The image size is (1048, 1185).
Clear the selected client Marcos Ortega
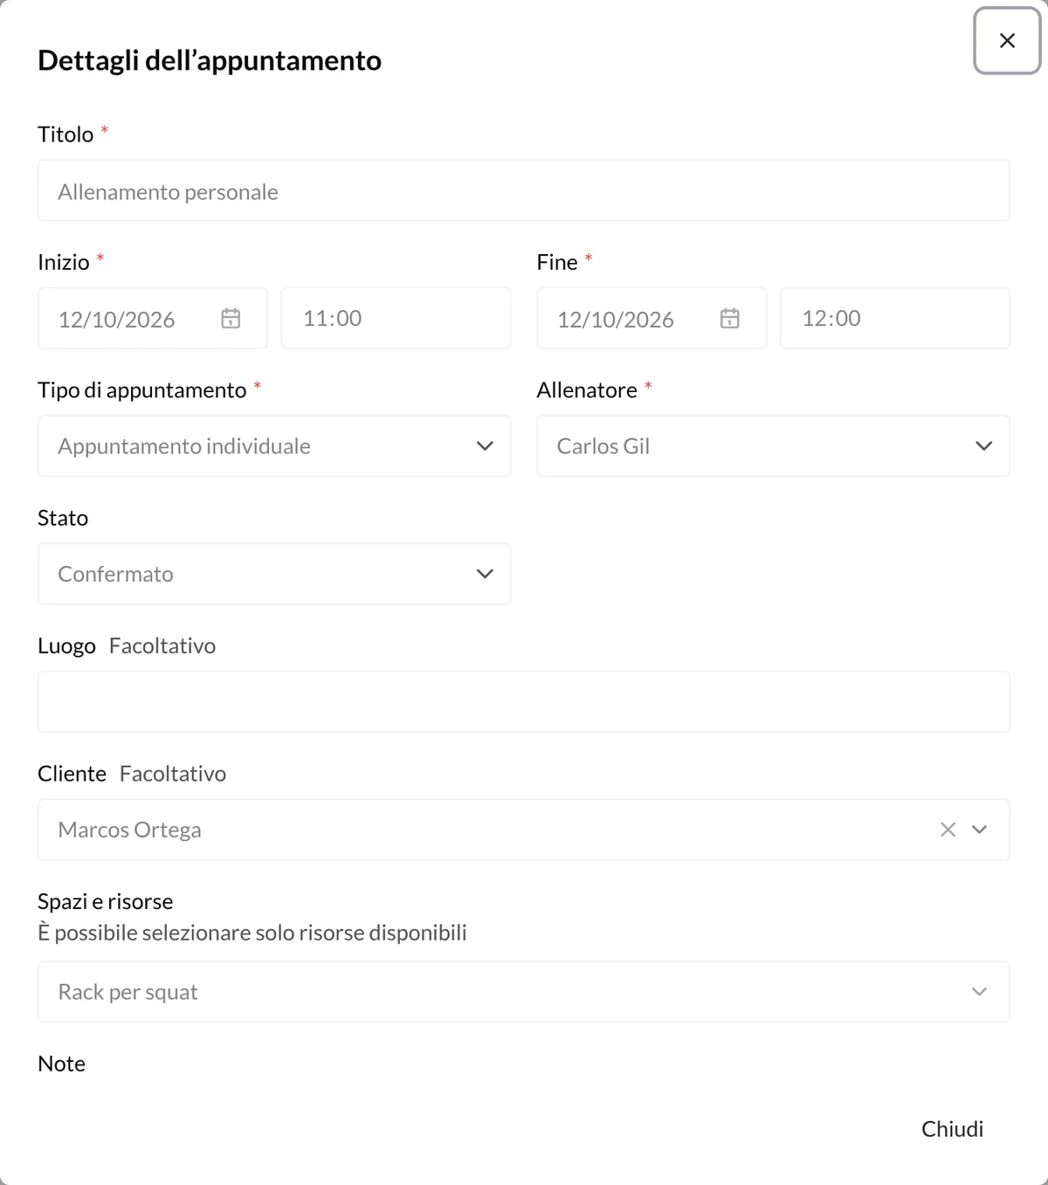(x=948, y=830)
